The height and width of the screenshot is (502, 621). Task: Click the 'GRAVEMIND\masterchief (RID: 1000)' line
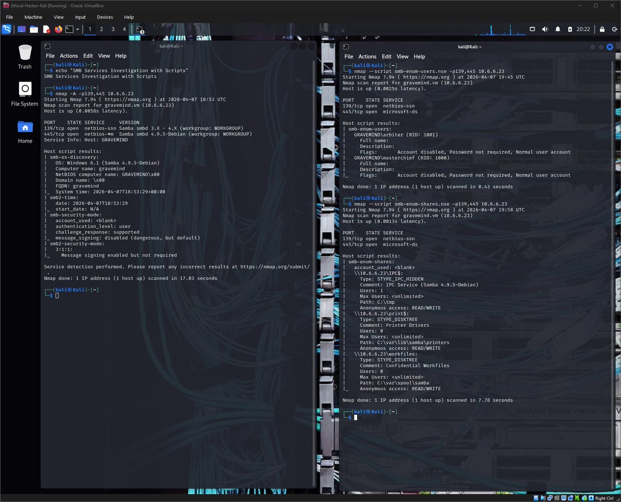click(402, 158)
